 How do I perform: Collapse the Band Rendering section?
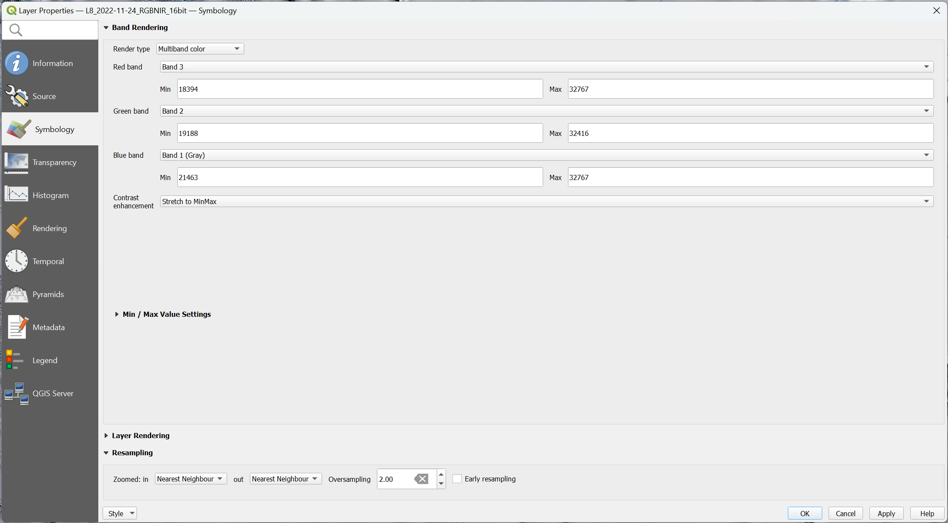pos(106,27)
